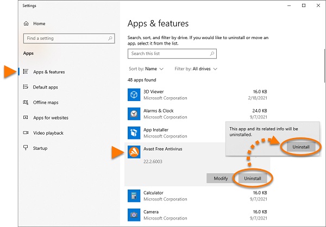The image size is (326, 227).
Task: Select the Calculator entry name
Action: [153, 193]
